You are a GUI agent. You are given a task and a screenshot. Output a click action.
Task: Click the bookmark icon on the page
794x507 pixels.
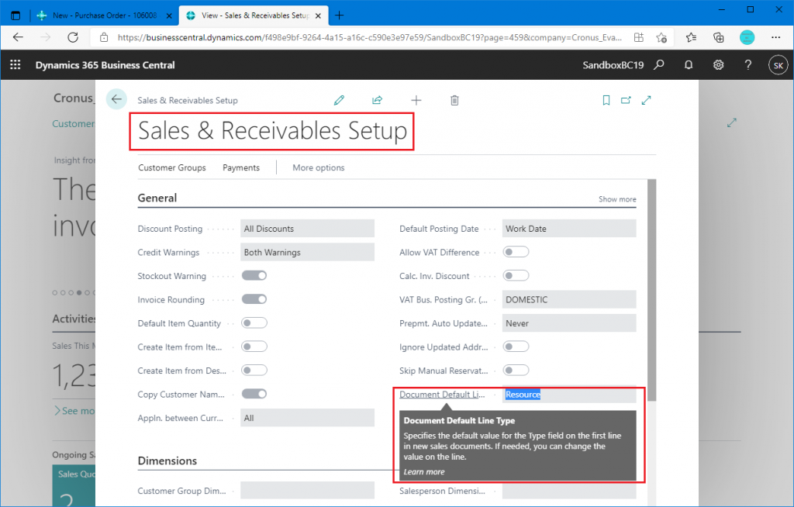(606, 100)
